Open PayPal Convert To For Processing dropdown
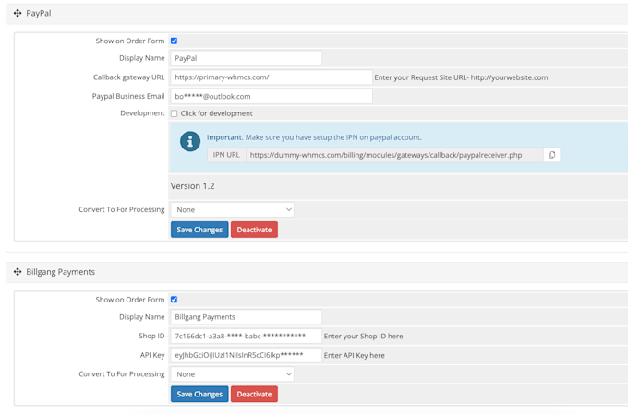Viewport: 628px width, 414px height. 233,210
